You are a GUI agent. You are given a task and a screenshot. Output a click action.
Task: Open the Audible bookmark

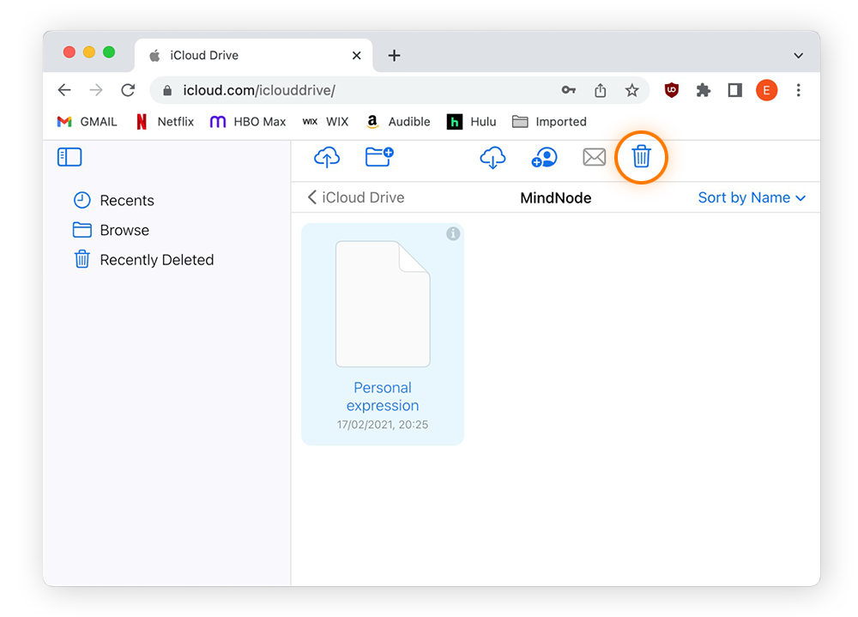pos(398,122)
